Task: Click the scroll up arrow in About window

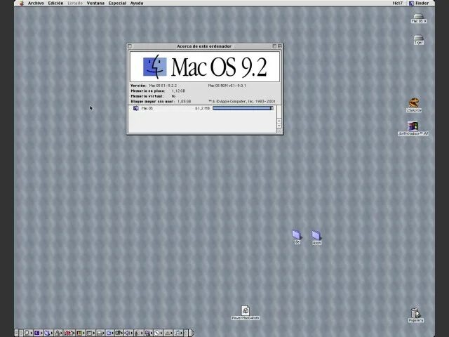Action: tap(279, 121)
